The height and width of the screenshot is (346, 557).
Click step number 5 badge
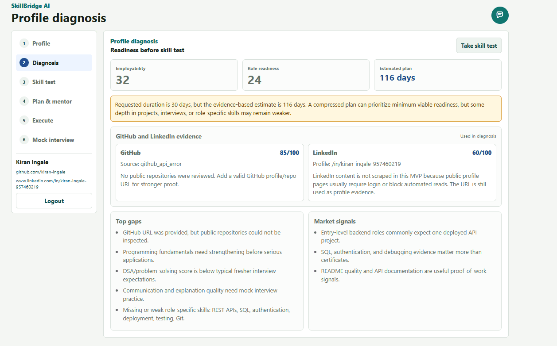(24, 120)
